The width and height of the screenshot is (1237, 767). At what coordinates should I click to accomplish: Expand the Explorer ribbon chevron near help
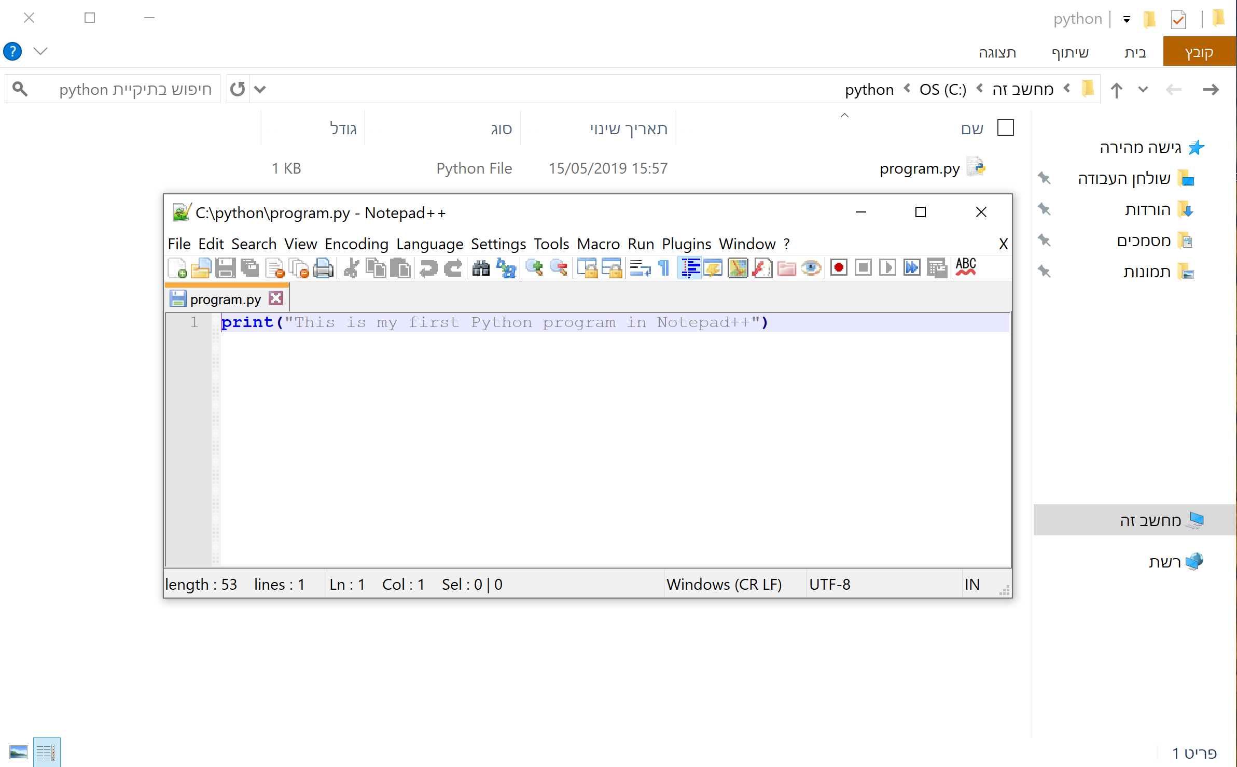pyautogui.click(x=40, y=51)
